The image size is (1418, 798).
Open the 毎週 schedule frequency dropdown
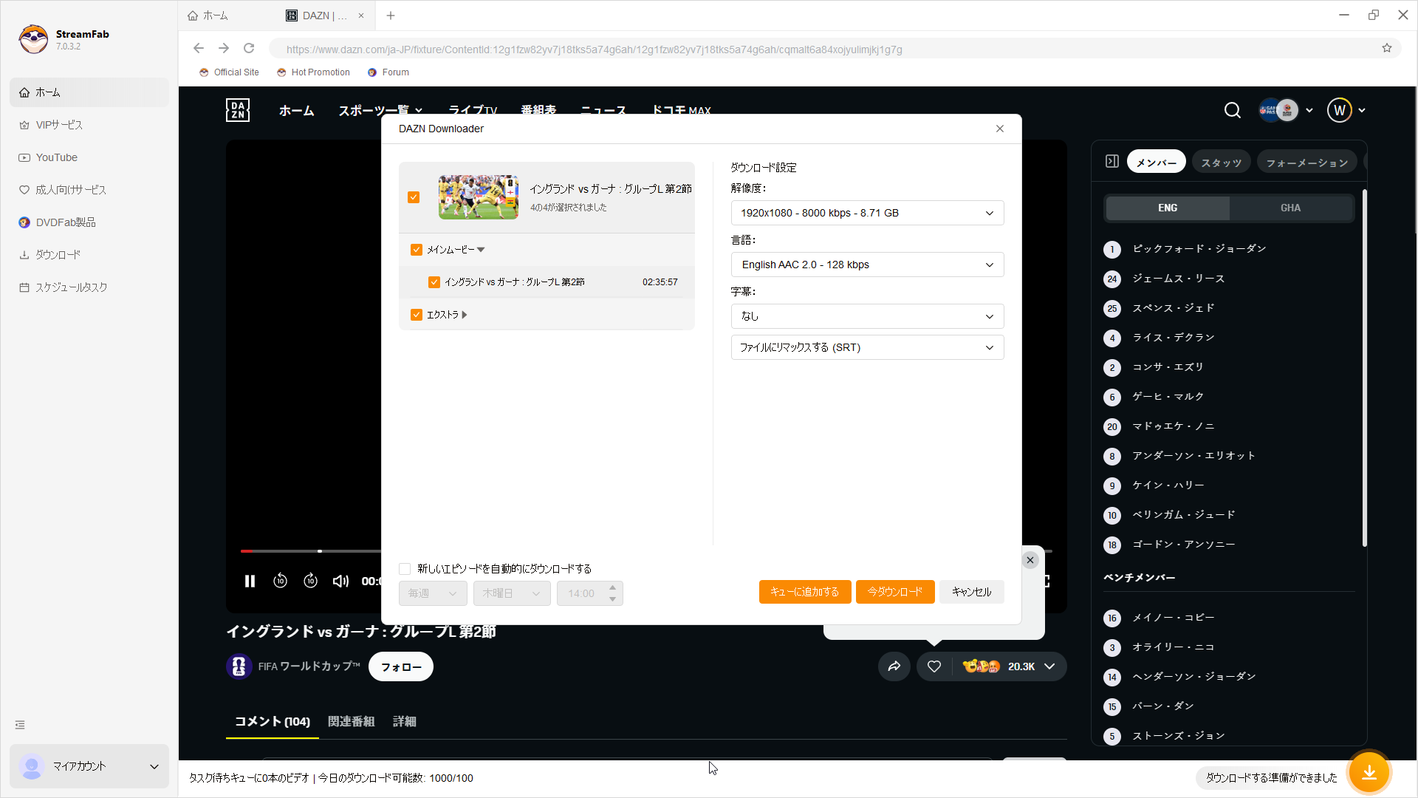[433, 593]
